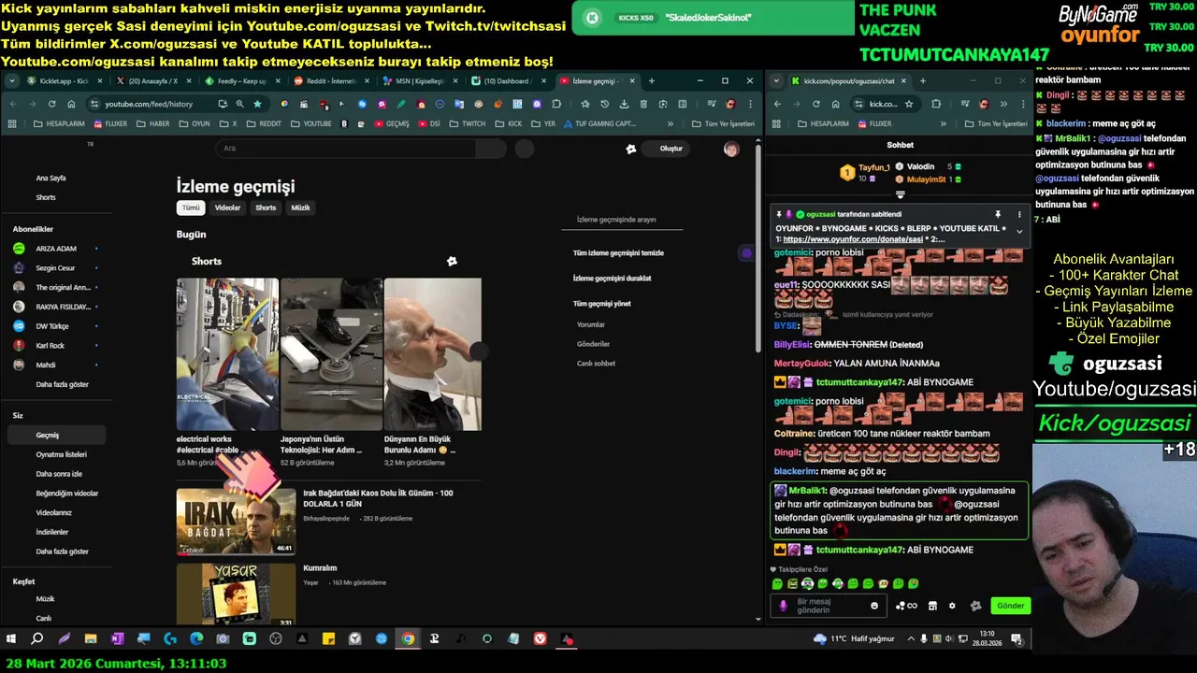Screen dimensions: 1197x673
Task: Open the Kumralım Yaşar video thumbnail
Action: pos(236,594)
